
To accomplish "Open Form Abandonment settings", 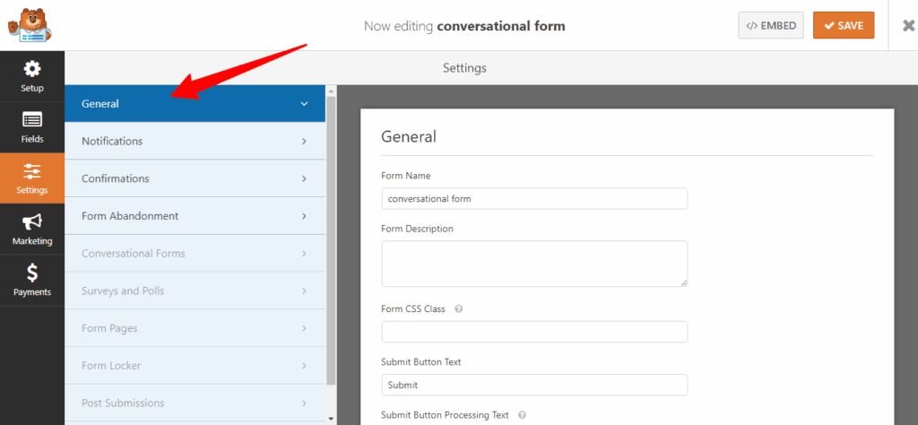I will pos(195,216).
